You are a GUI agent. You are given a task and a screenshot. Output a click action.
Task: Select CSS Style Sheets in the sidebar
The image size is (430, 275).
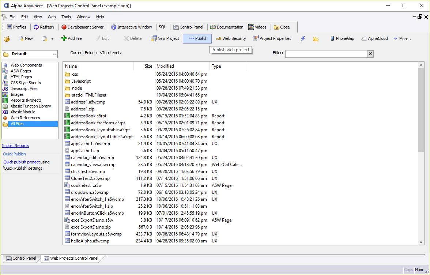point(26,83)
